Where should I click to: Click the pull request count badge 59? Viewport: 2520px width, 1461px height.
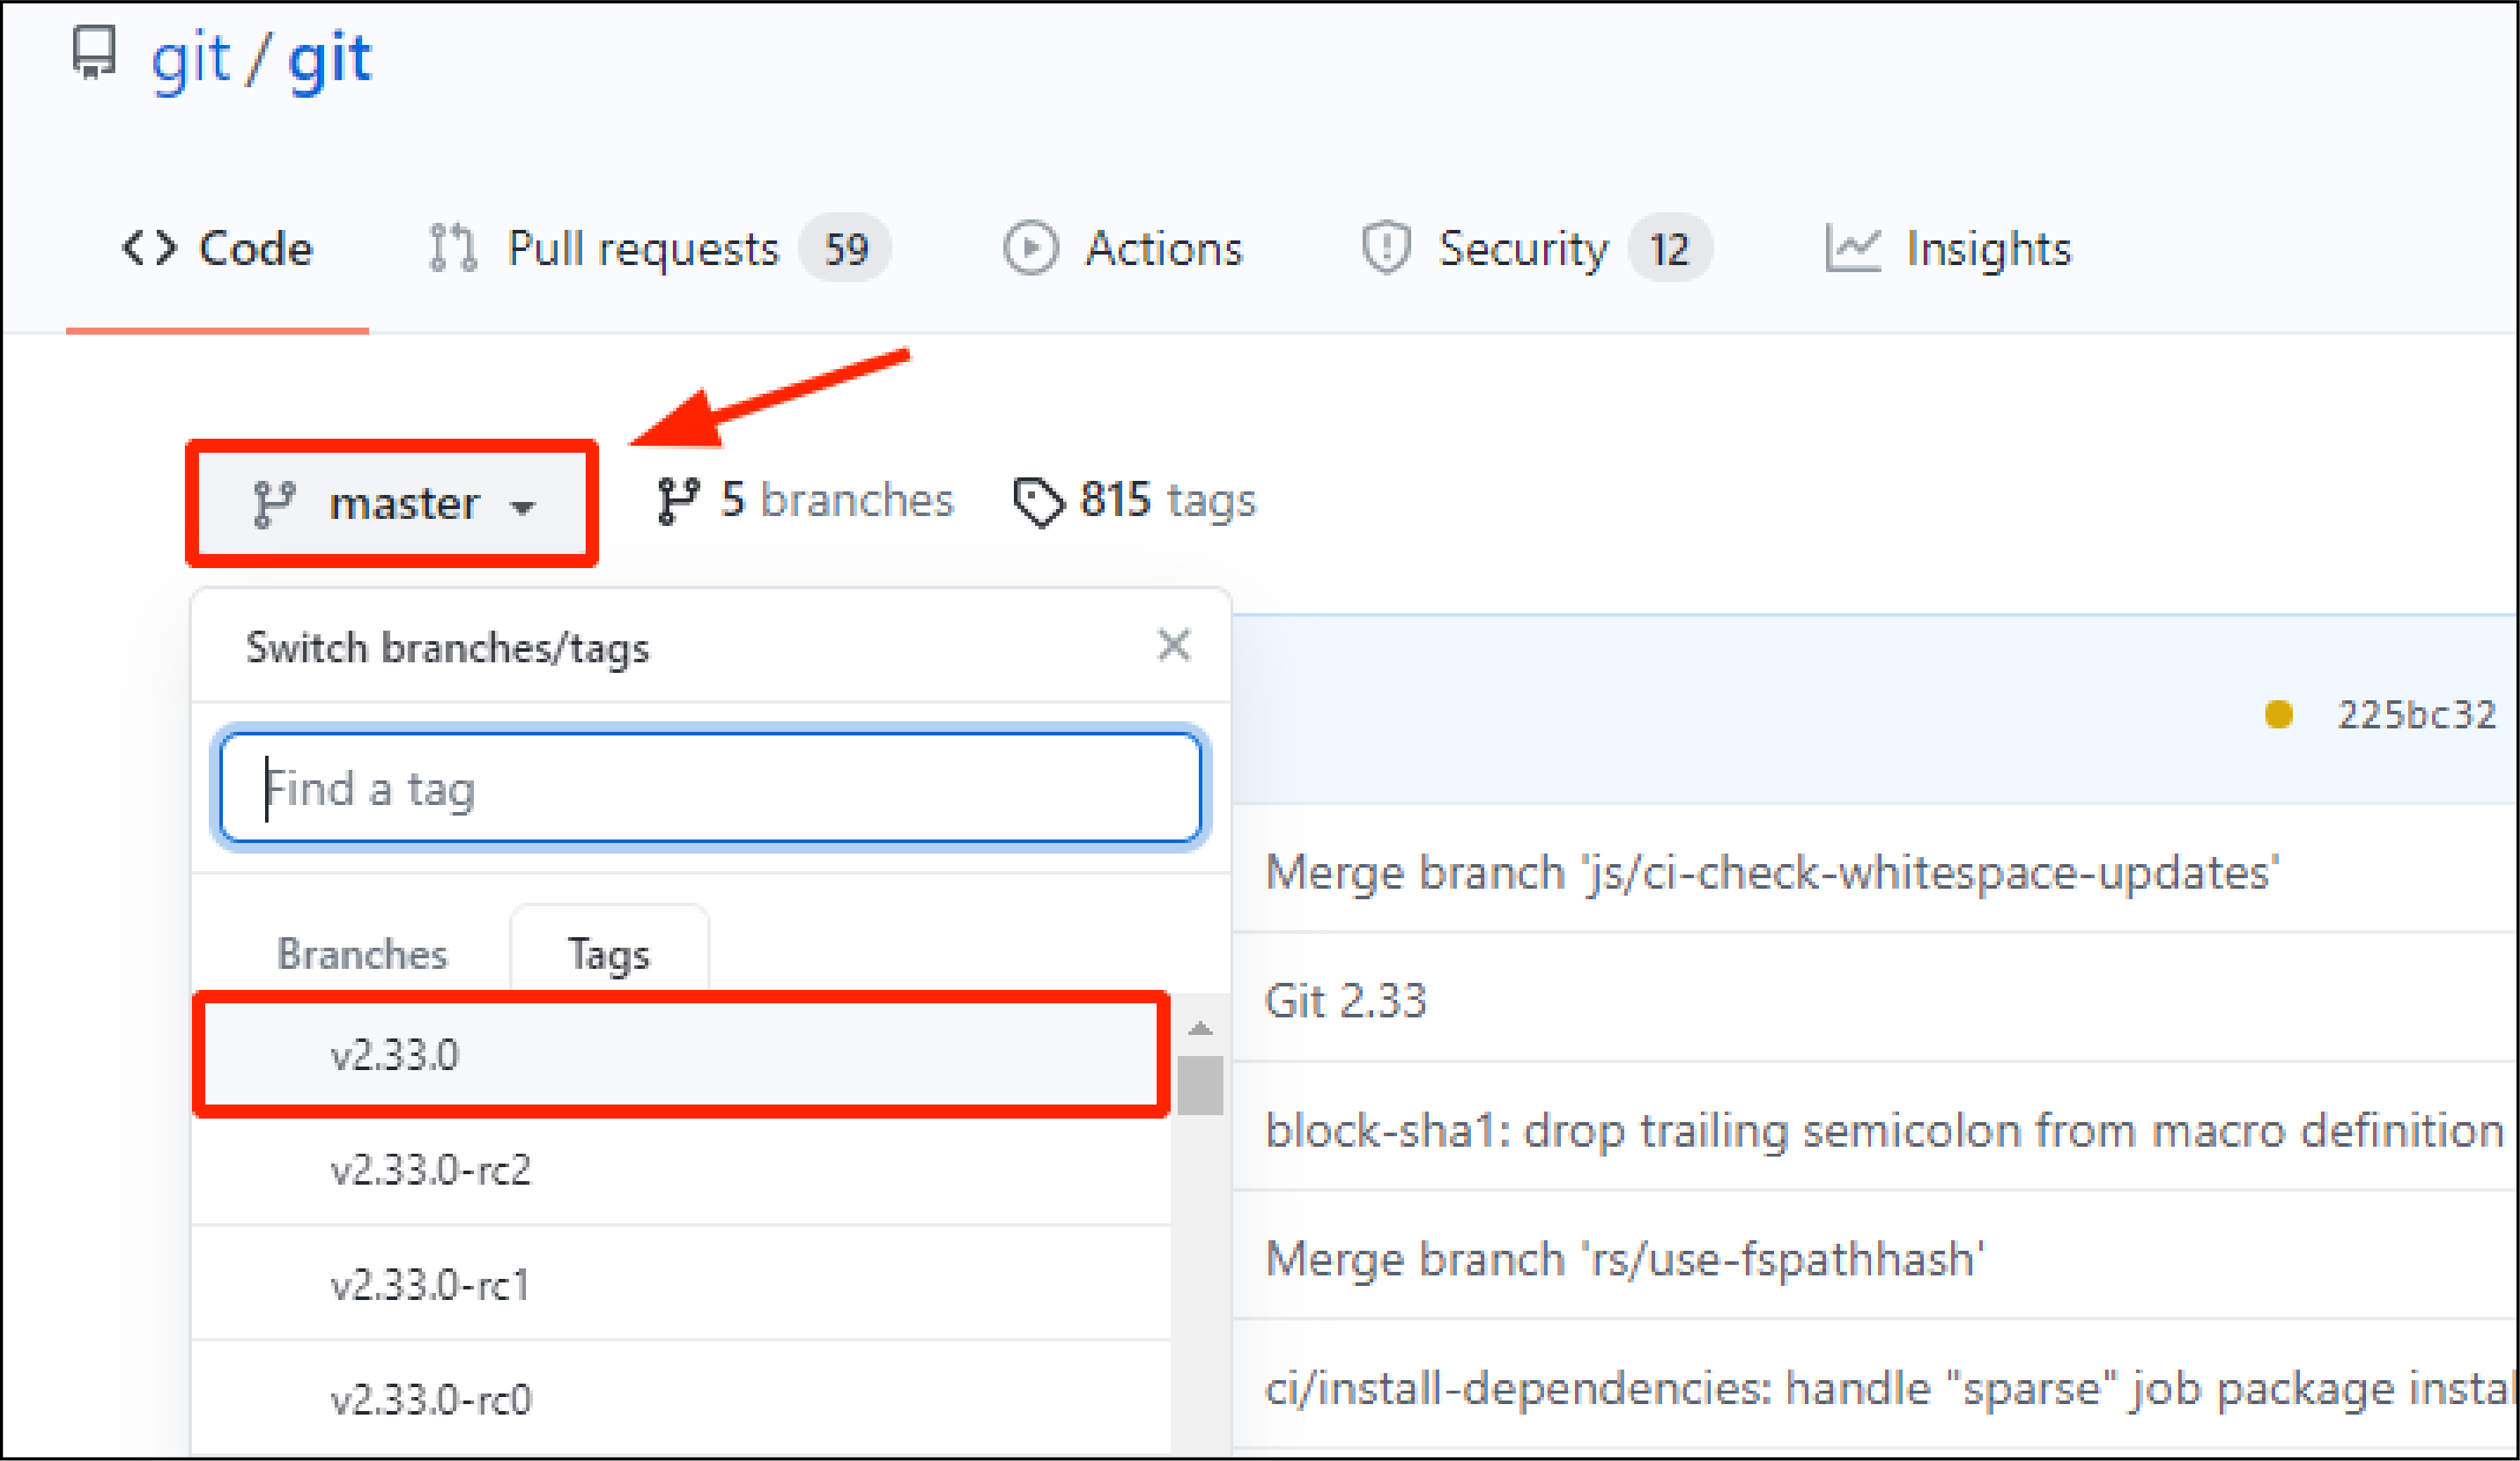845,248
